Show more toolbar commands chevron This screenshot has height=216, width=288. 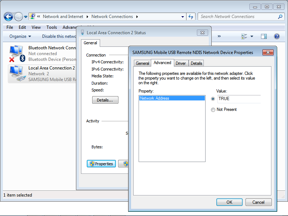coord(219,36)
